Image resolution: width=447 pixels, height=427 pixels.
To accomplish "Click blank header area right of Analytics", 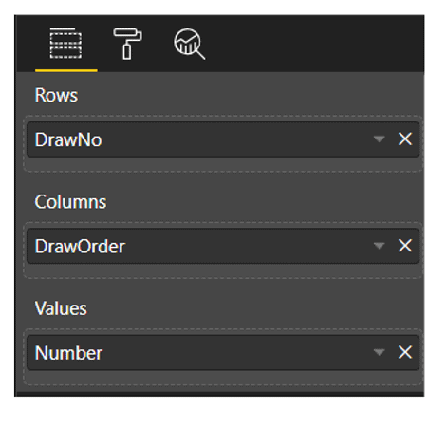I will [316, 44].
